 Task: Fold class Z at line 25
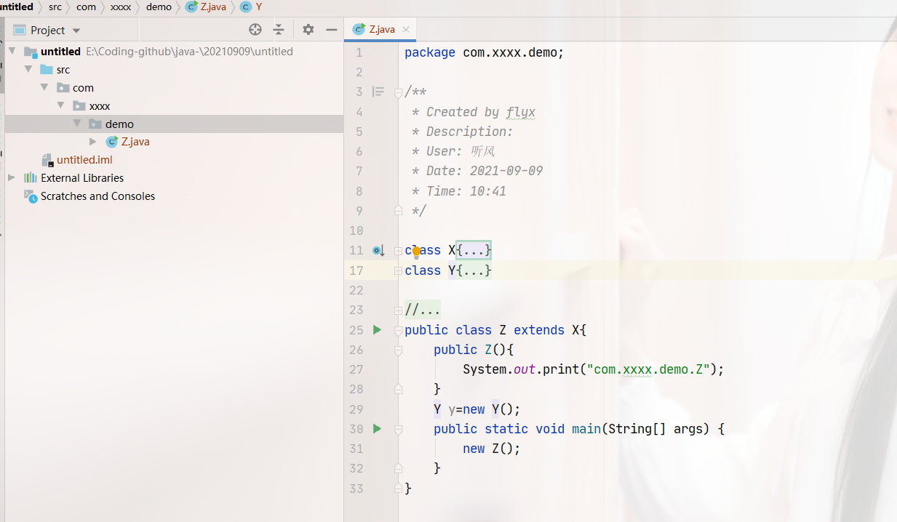pos(398,330)
